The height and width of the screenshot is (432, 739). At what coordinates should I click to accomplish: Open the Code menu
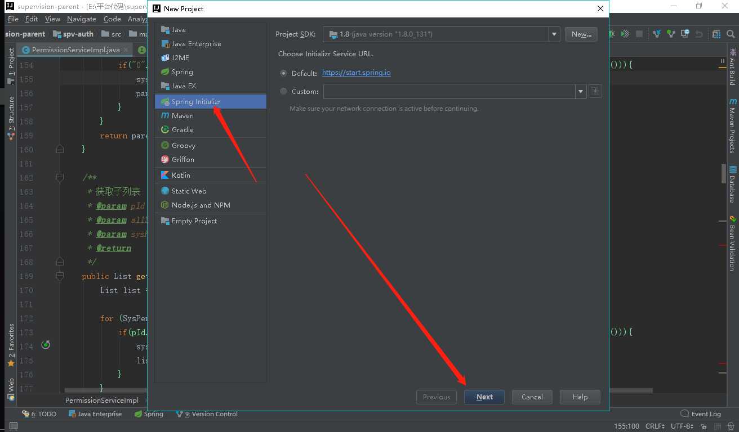click(112, 19)
